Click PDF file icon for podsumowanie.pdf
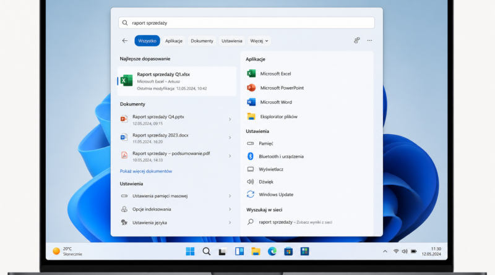 pyautogui.click(x=124, y=155)
